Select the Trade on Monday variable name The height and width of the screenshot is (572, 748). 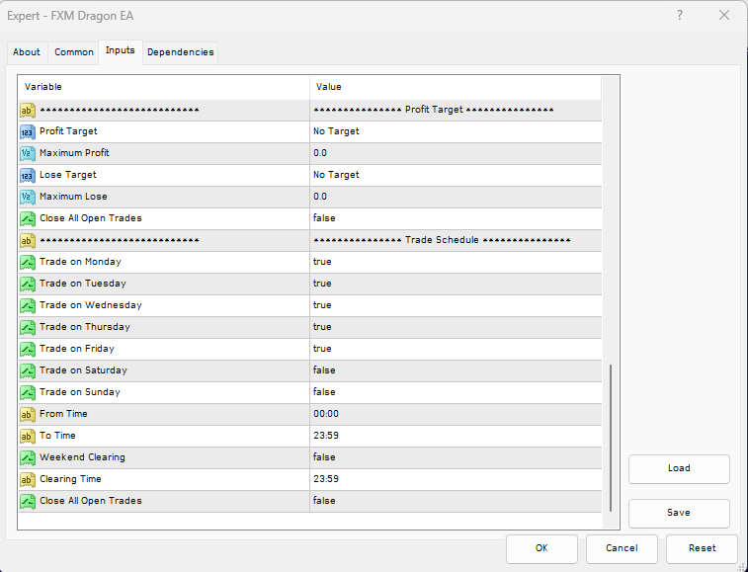pos(80,262)
